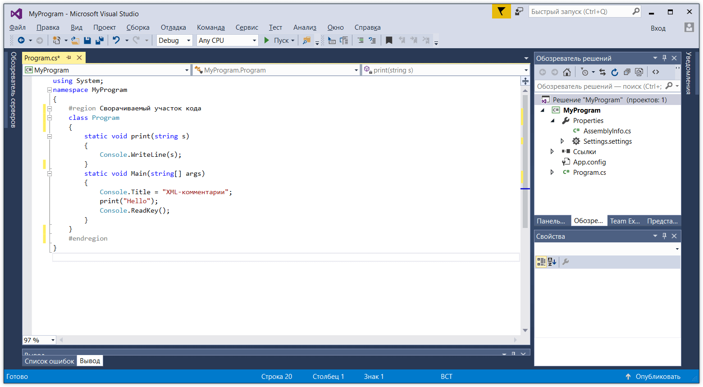This screenshot has height=387, width=703.
Task: Click the Property Pages wrench icon
Action: 566,262
